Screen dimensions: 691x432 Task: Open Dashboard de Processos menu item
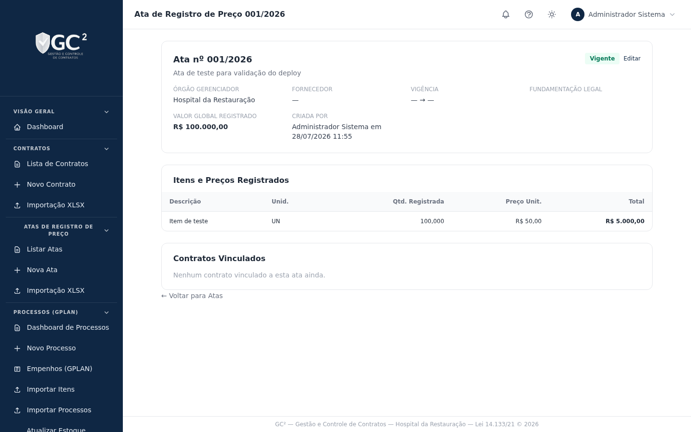(61, 327)
